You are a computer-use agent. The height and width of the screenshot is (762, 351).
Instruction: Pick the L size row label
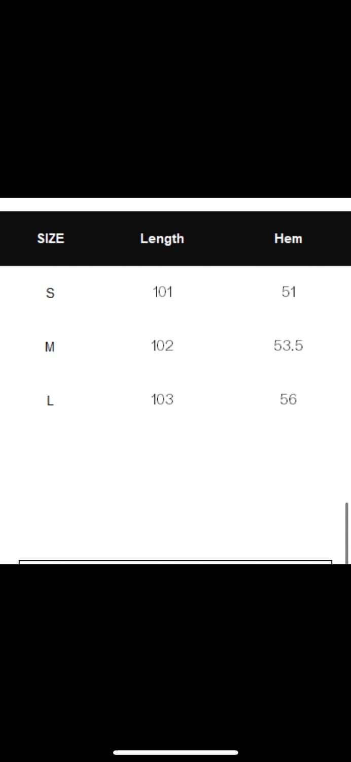pyautogui.click(x=50, y=401)
